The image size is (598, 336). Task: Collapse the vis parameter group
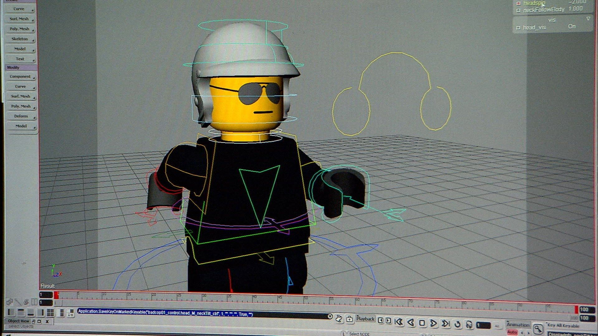(x=588, y=19)
